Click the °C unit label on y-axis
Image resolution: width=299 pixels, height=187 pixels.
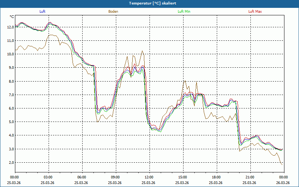[x=12, y=17]
